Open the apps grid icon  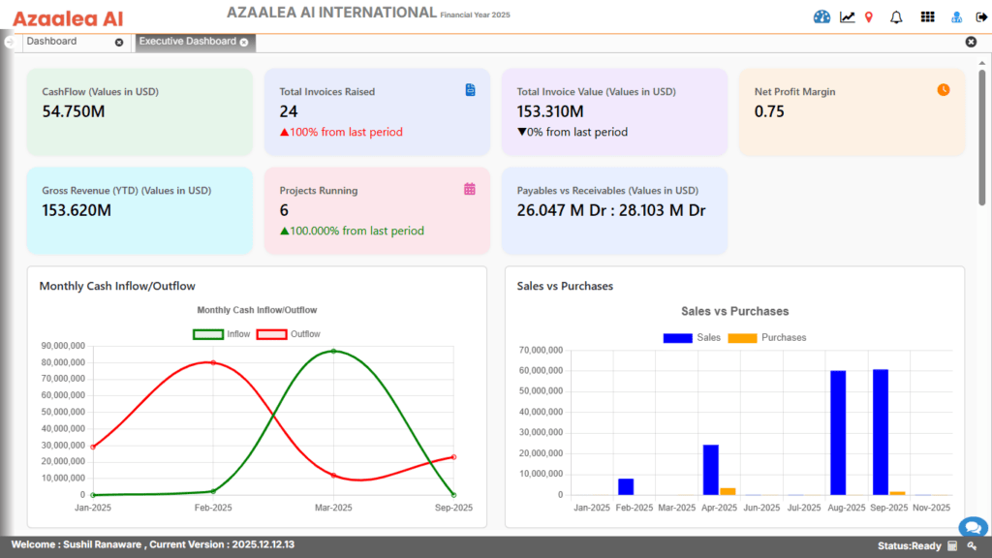927,16
